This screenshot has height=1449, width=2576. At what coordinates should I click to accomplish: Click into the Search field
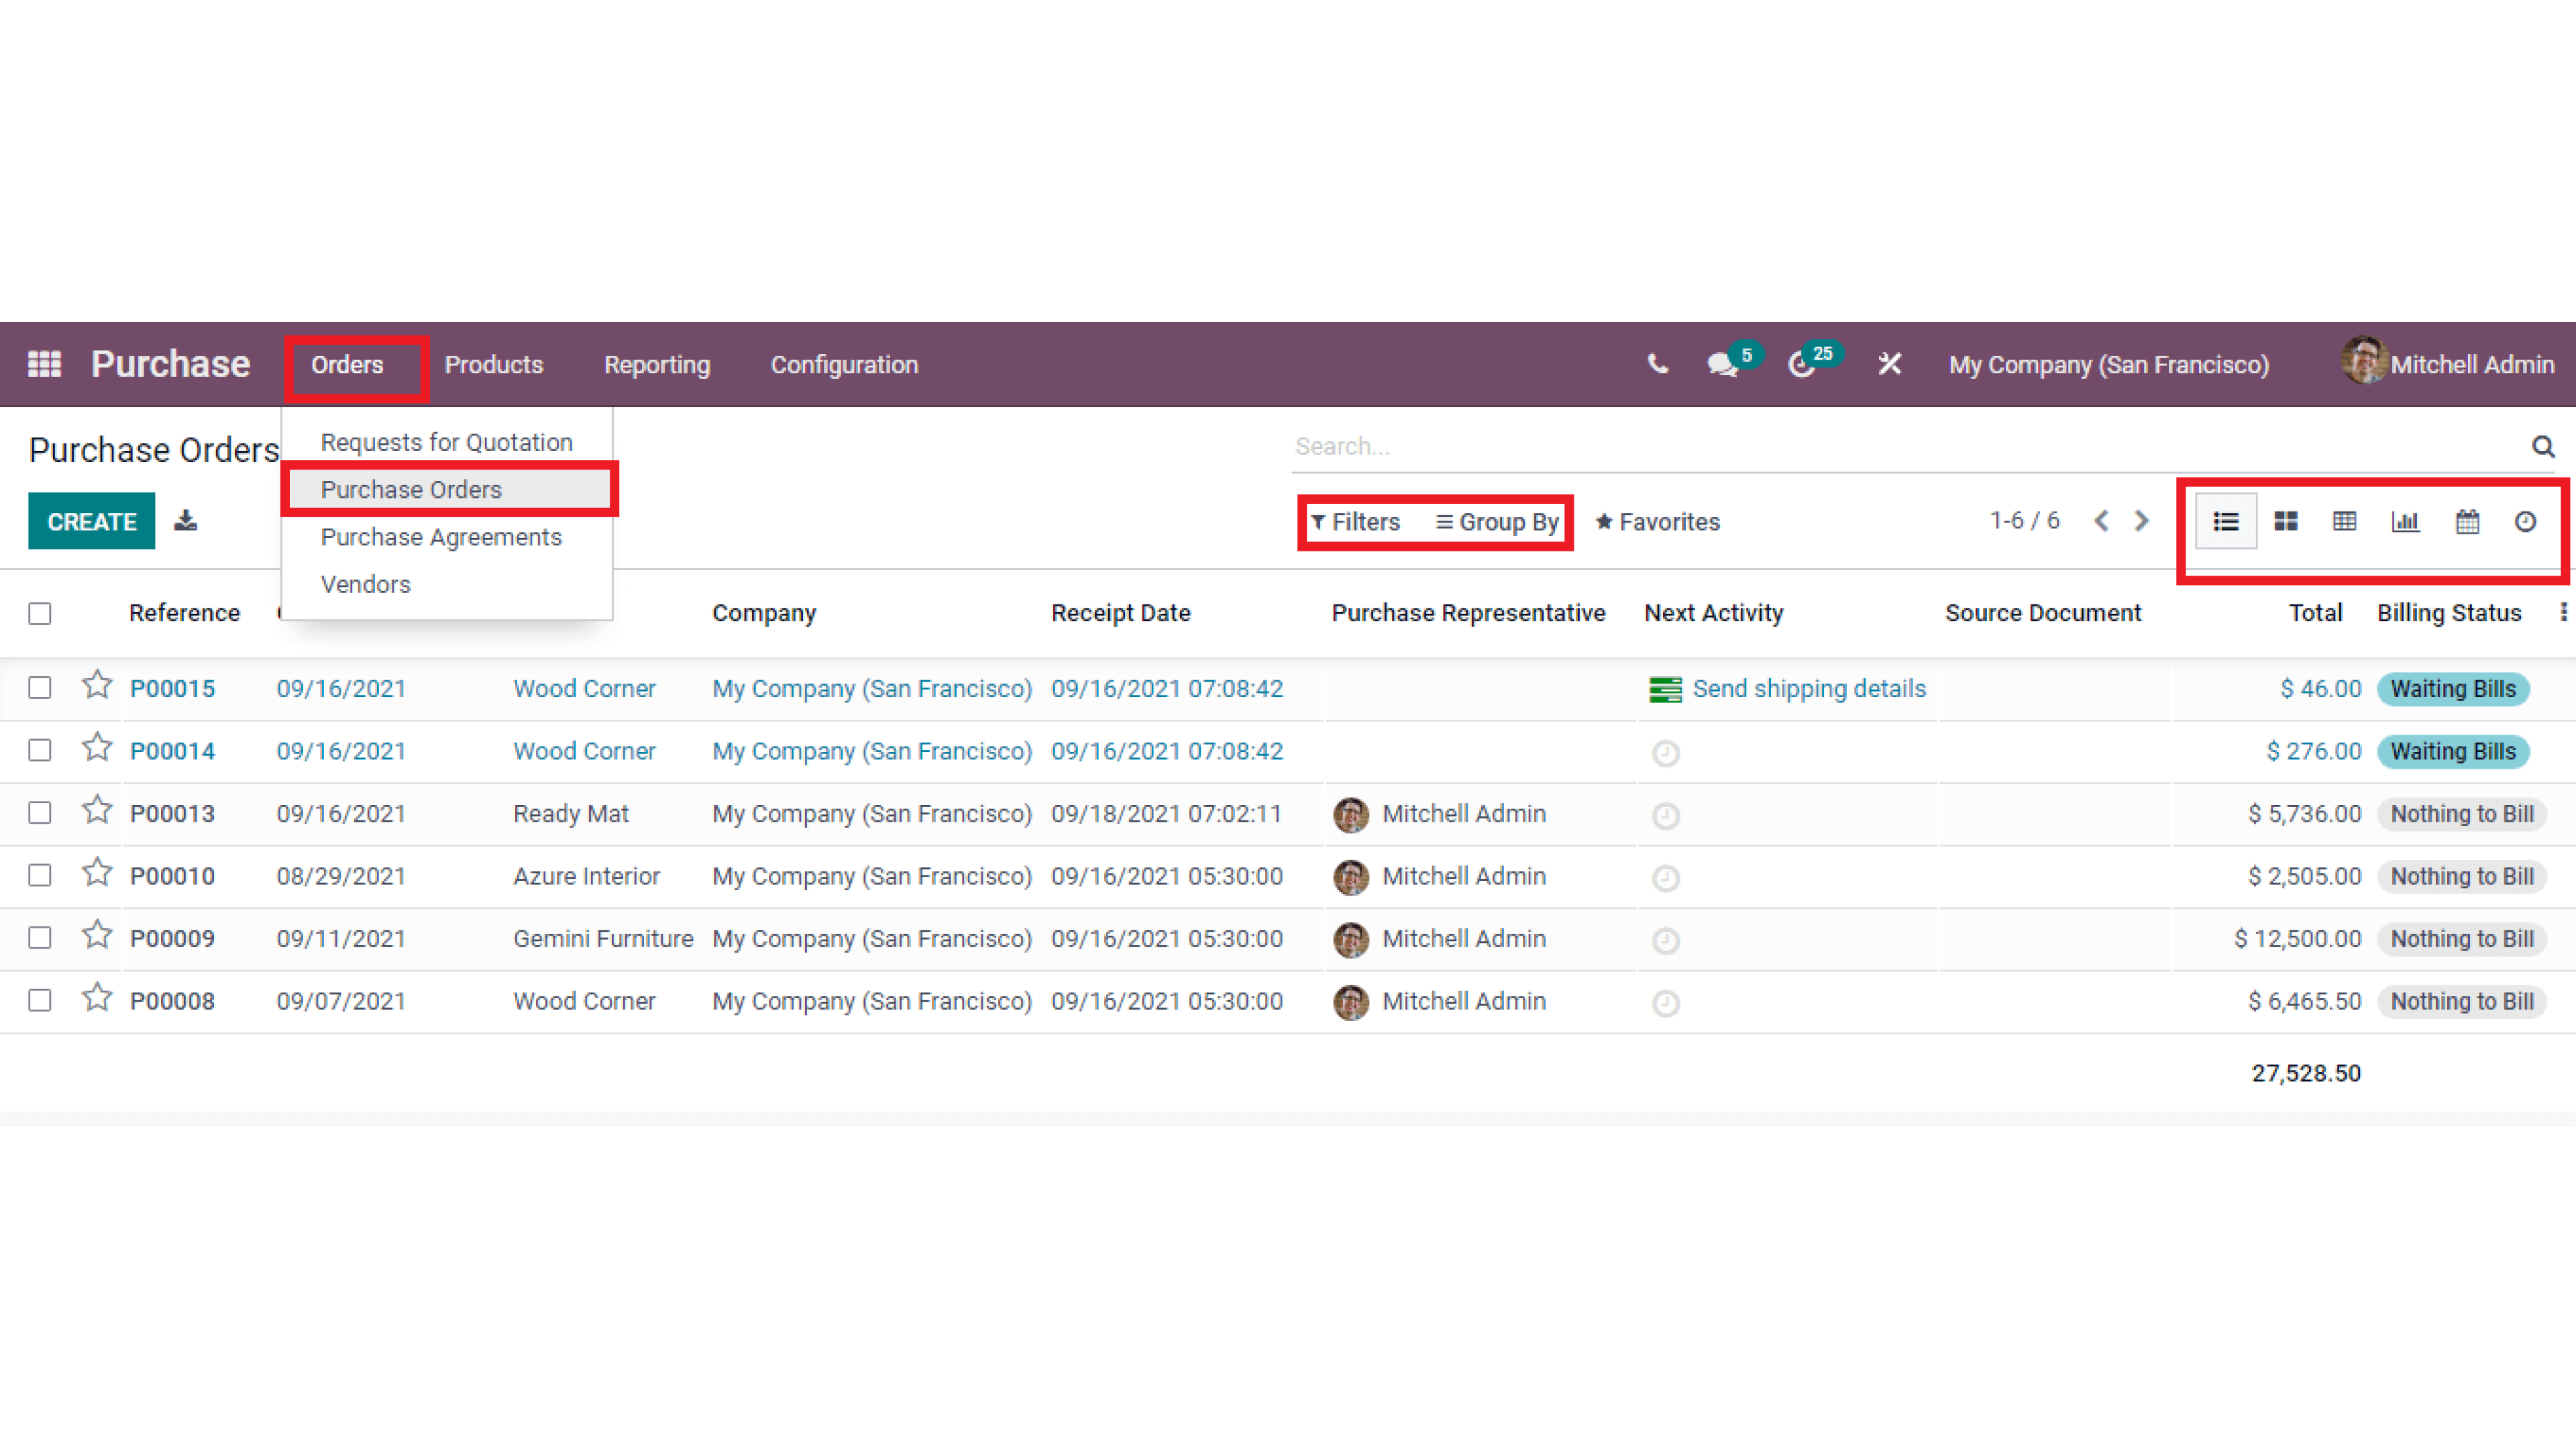[1900, 446]
